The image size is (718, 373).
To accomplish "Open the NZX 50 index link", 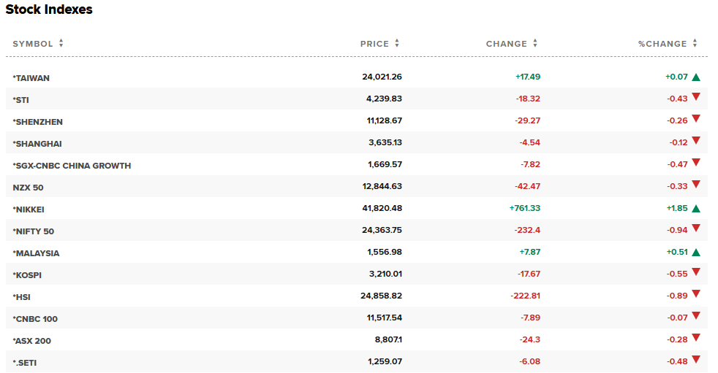I will coord(28,188).
